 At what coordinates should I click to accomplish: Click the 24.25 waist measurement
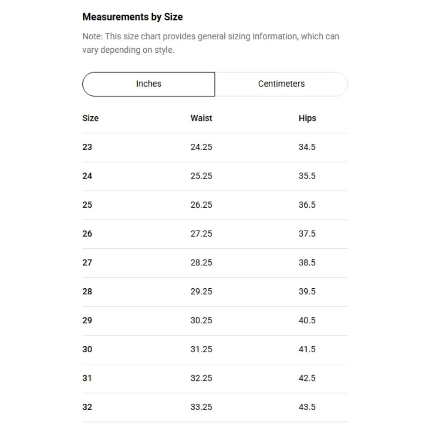click(x=201, y=147)
